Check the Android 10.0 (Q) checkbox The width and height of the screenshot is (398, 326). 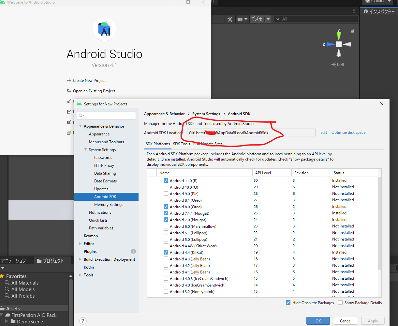coord(166,187)
